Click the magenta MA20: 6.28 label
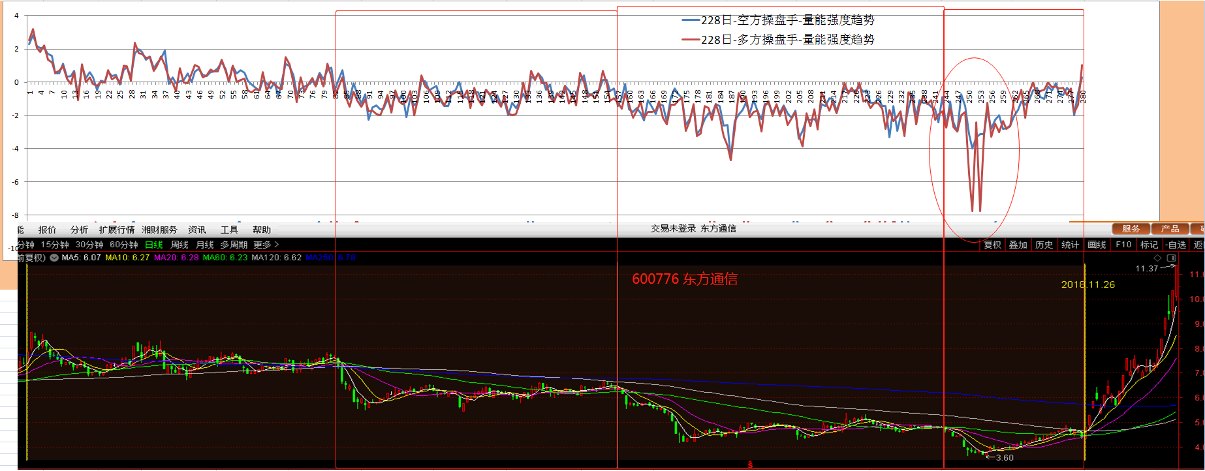 [x=176, y=258]
